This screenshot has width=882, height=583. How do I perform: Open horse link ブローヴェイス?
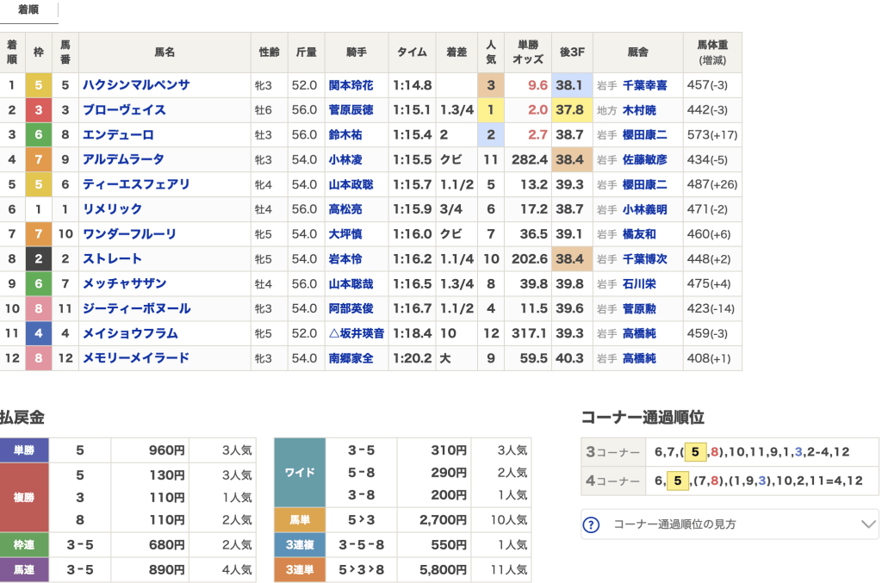(124, 109)
